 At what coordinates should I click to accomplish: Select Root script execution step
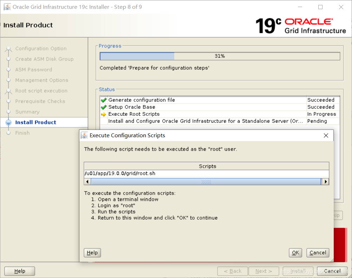tap(41, 91)
